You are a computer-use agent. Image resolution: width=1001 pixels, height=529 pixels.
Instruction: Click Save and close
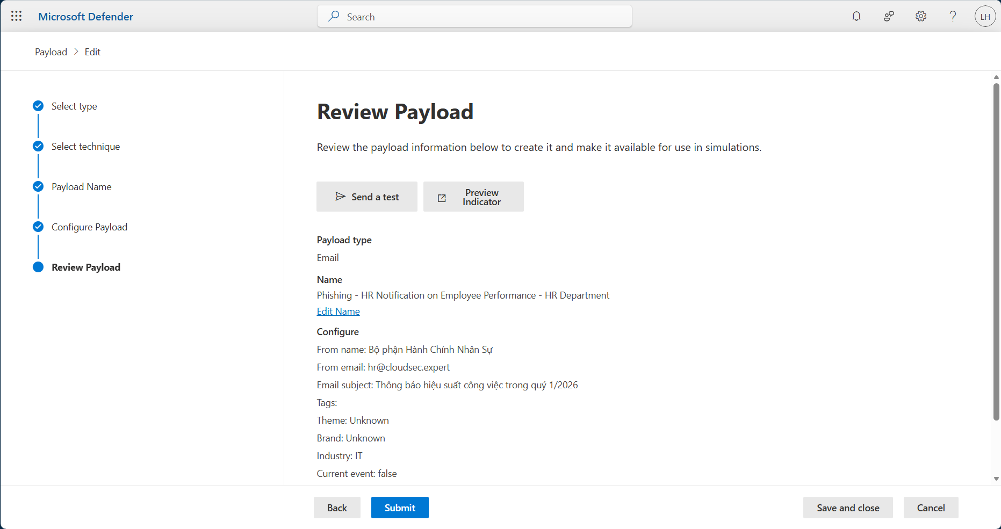[x=848, y=508]
